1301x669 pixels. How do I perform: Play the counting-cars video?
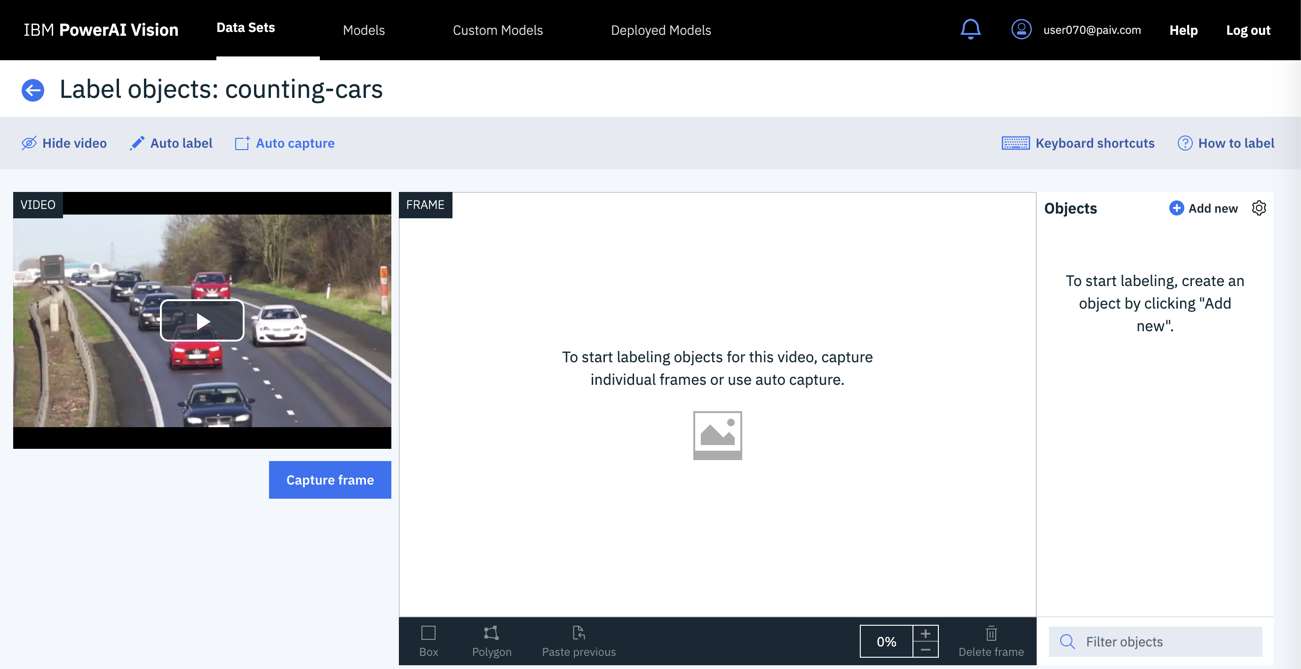[x=202, y=321]
